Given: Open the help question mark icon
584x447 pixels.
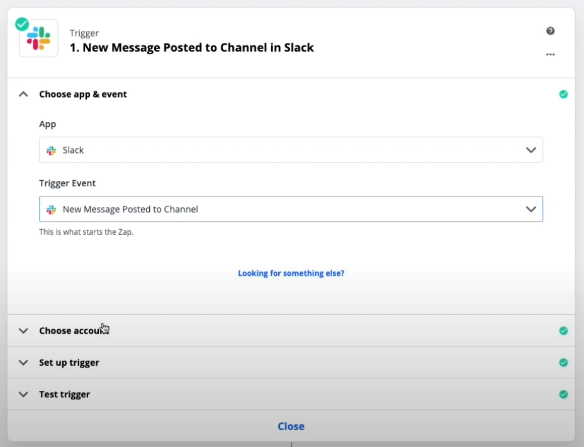Looking at the screenshot, I should tap(551, 31).
